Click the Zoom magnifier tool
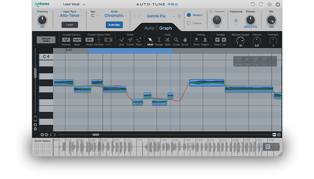Screen dimensions: 314x179 176,40
